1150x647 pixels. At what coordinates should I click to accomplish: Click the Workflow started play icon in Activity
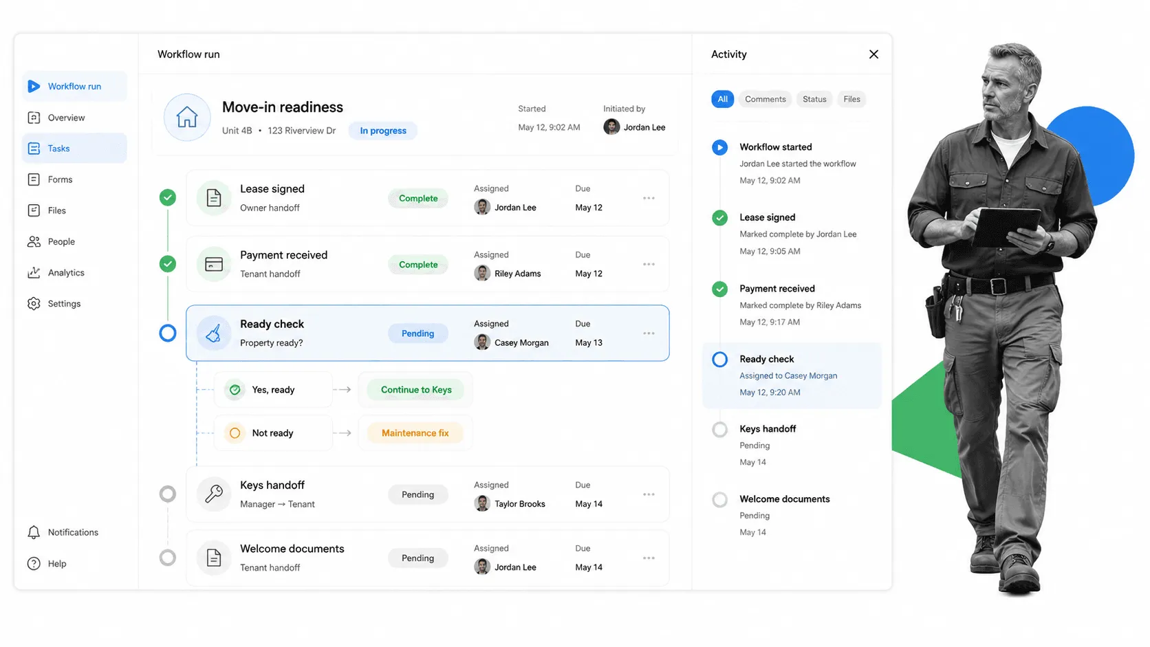coord(719,147)
